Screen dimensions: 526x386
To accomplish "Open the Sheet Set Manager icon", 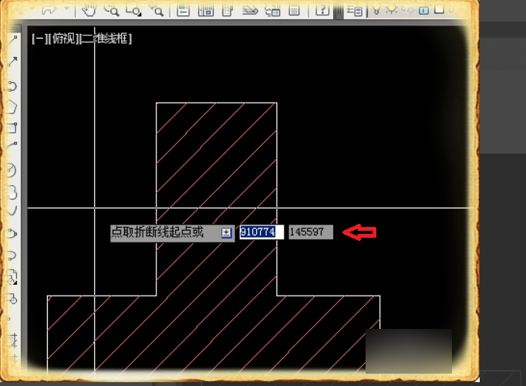I will [250, 10].
